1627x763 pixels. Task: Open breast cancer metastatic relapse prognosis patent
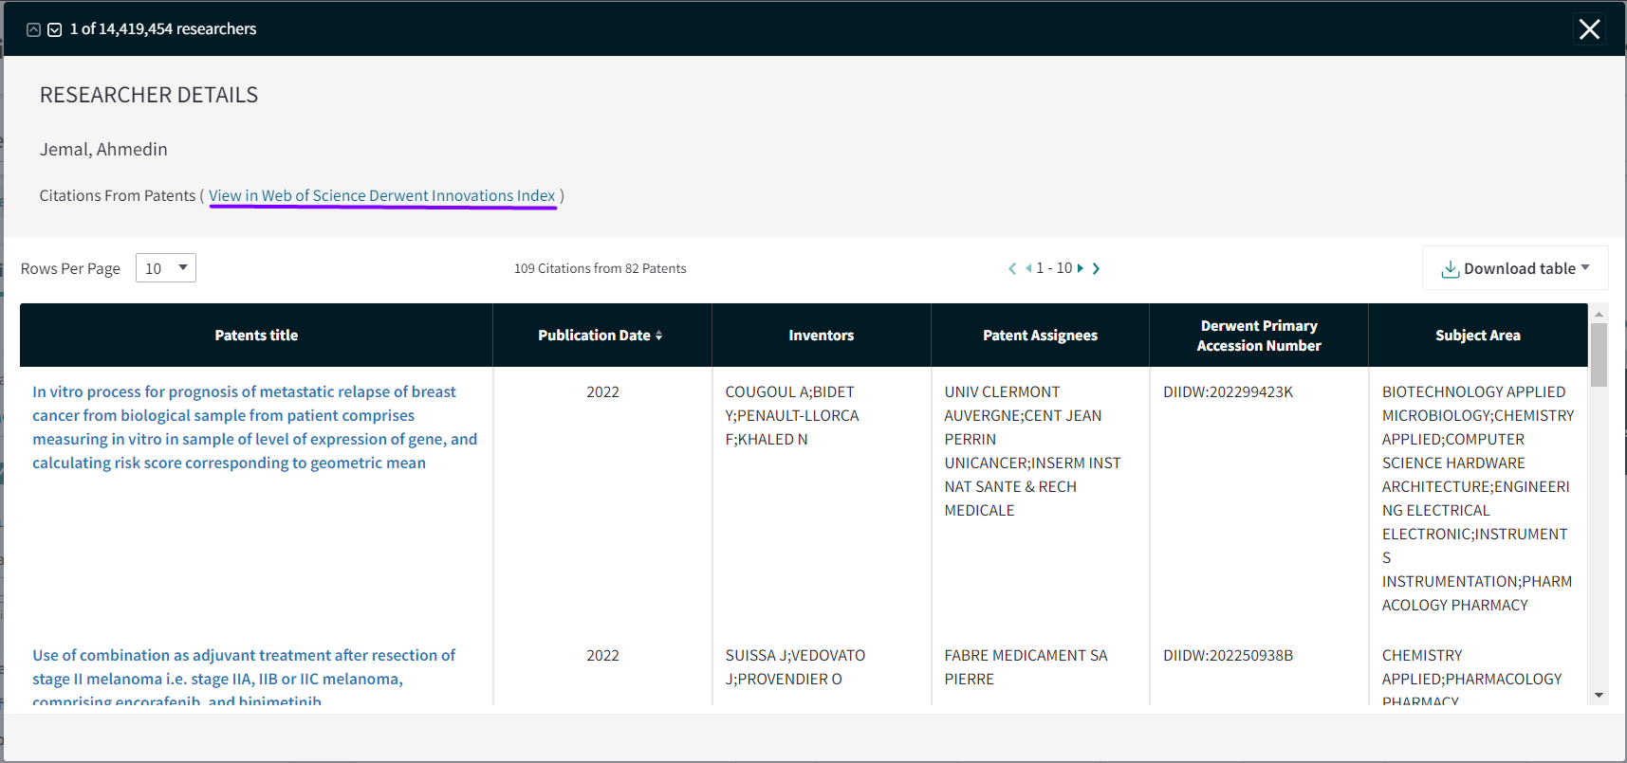254,427
